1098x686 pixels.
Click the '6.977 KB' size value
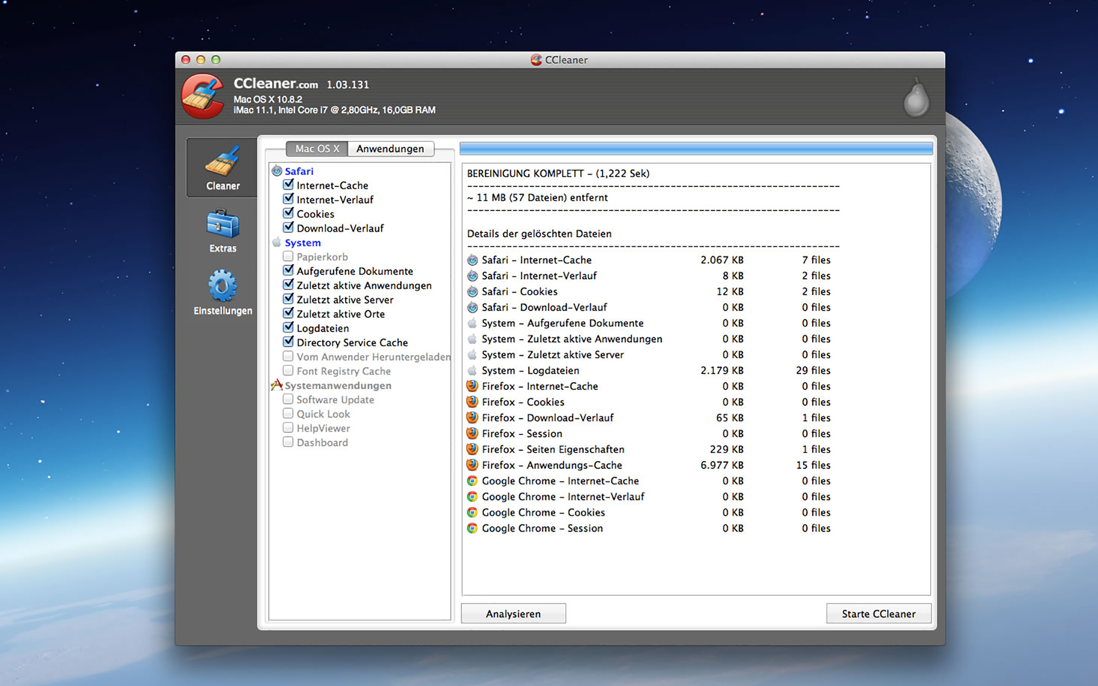722,465
